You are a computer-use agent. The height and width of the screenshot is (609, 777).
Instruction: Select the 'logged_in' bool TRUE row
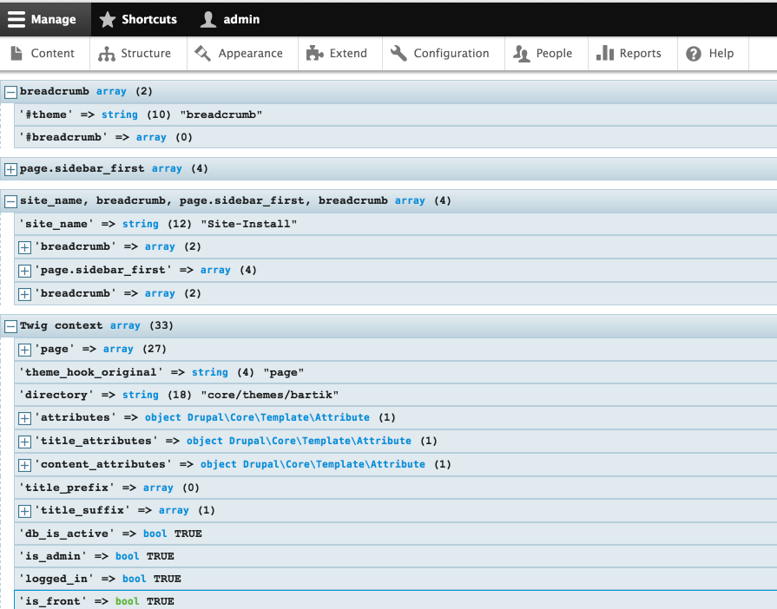click(x=395, y=579)
